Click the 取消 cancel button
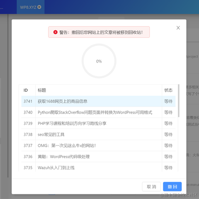 (151, 187)
